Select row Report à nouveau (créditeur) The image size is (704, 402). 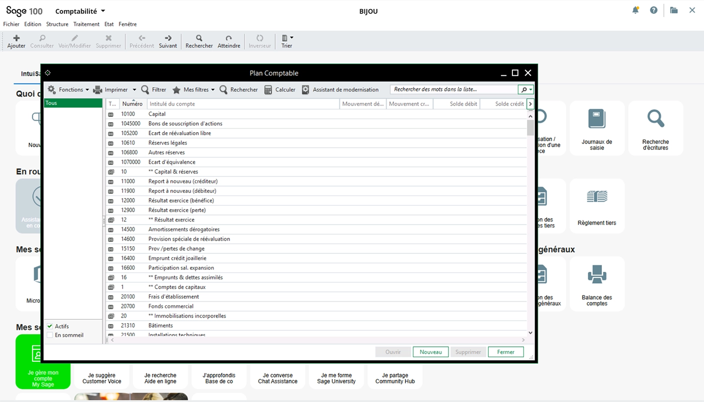[x=316, y=181]
